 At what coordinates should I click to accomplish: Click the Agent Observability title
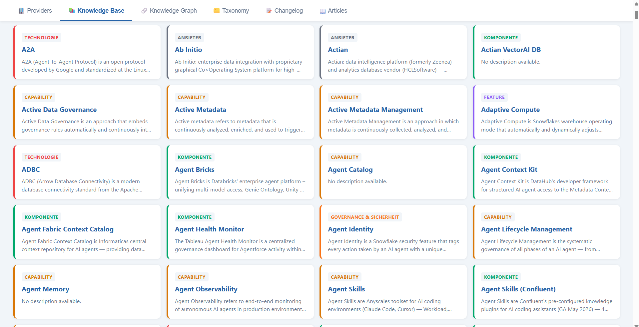(206, 289)
